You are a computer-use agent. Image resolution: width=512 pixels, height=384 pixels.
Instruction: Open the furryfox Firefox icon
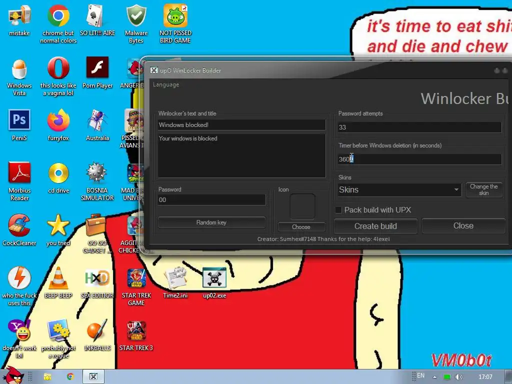58,120
